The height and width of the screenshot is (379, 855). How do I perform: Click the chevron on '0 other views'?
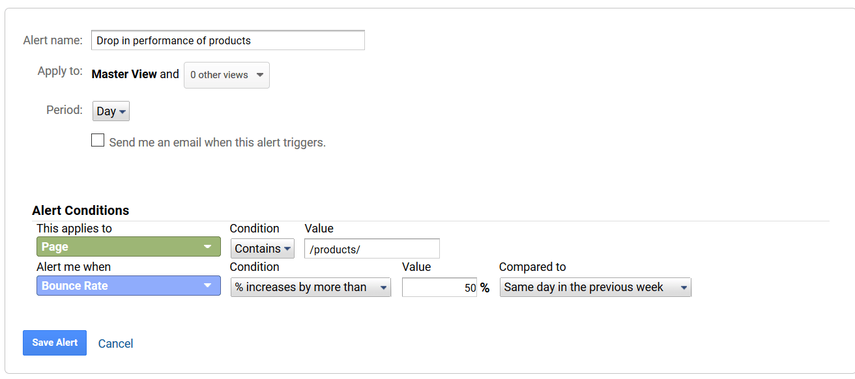point(260,75)
